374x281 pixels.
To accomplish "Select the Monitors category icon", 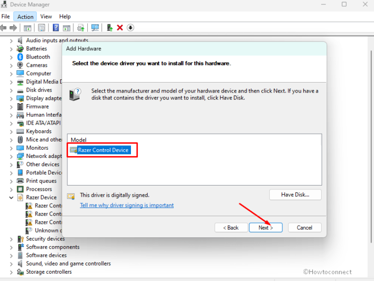I will [x=20, y=148].
